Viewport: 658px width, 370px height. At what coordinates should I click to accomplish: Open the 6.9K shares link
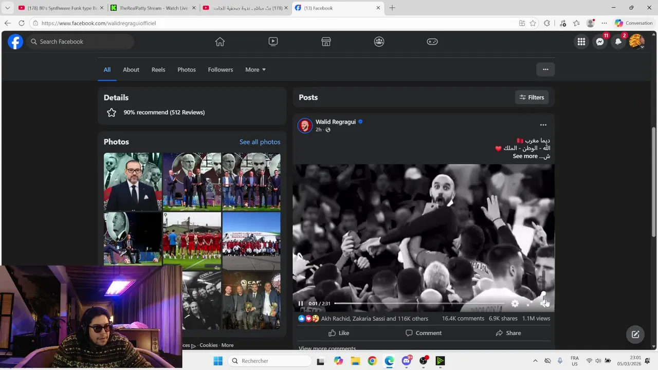click(503, 319)
